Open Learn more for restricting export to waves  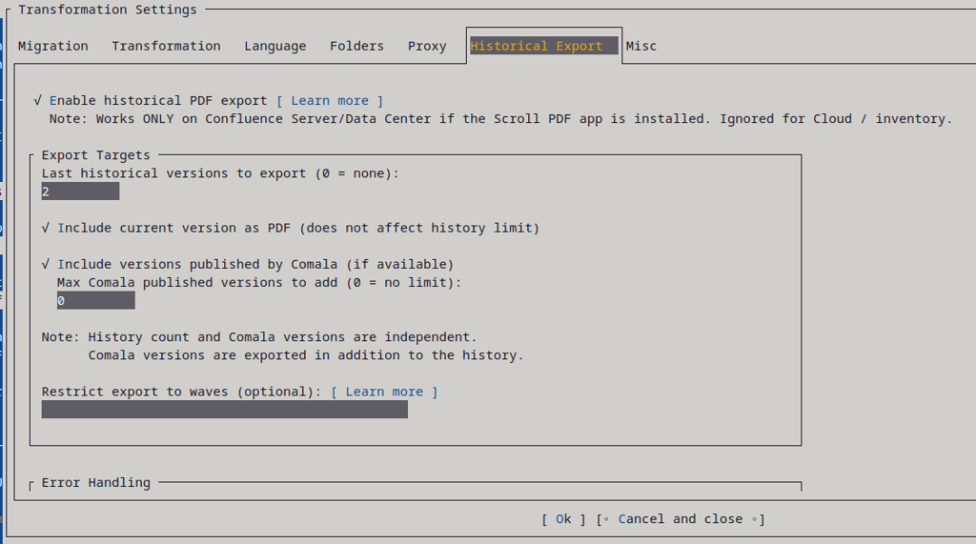pyautogui.click(x=384, y=392)
